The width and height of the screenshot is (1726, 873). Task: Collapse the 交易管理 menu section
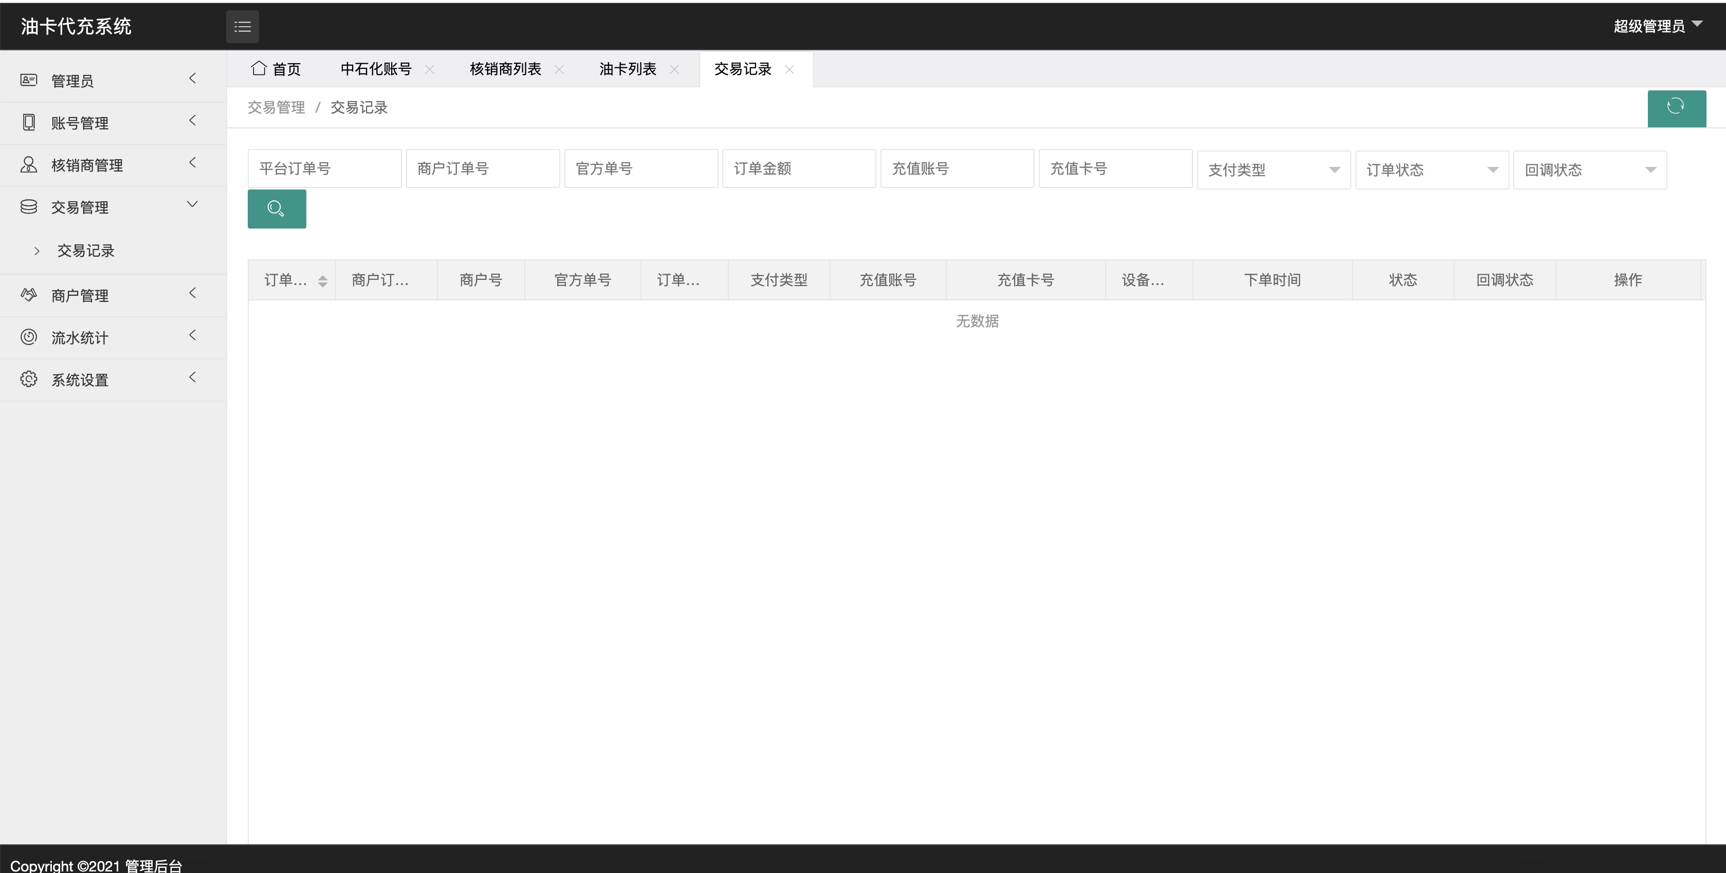tap(193, 204)
